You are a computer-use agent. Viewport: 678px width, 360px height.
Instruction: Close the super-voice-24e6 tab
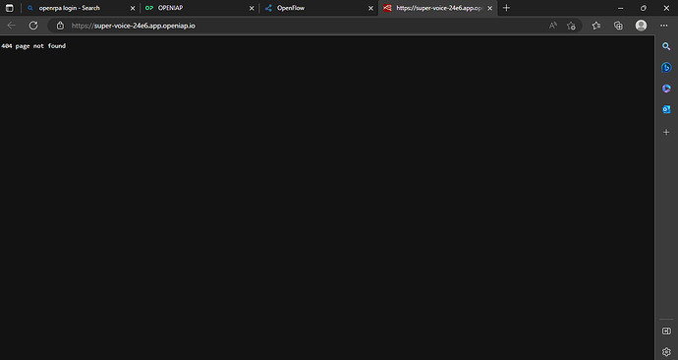[489, 8]
